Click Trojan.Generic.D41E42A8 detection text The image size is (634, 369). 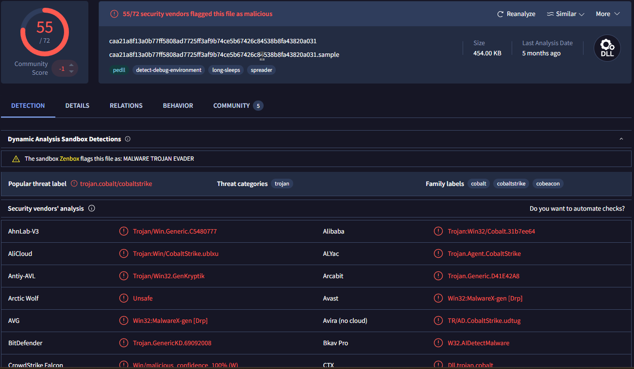click(484, 276)
